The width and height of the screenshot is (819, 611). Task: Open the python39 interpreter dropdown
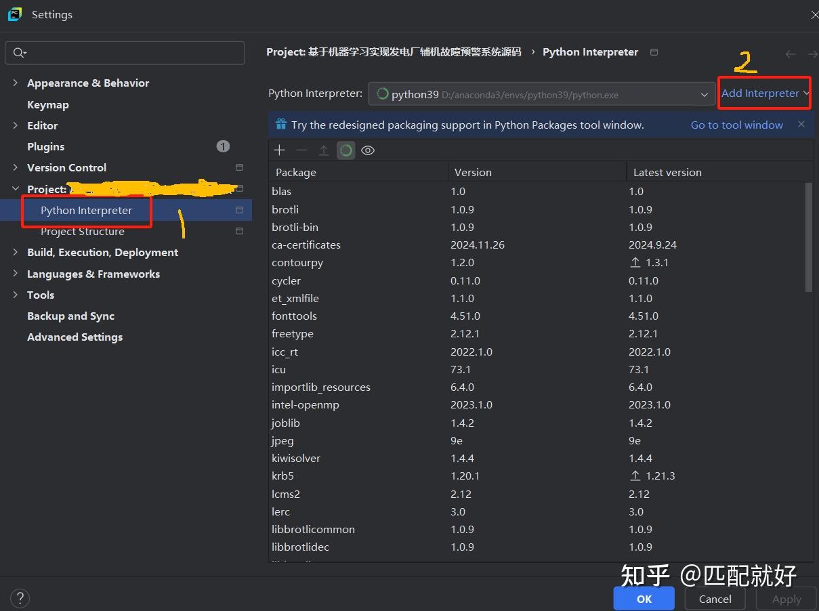705,95
